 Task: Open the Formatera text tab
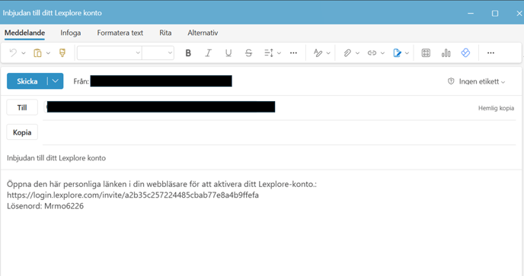click(120, 33)
